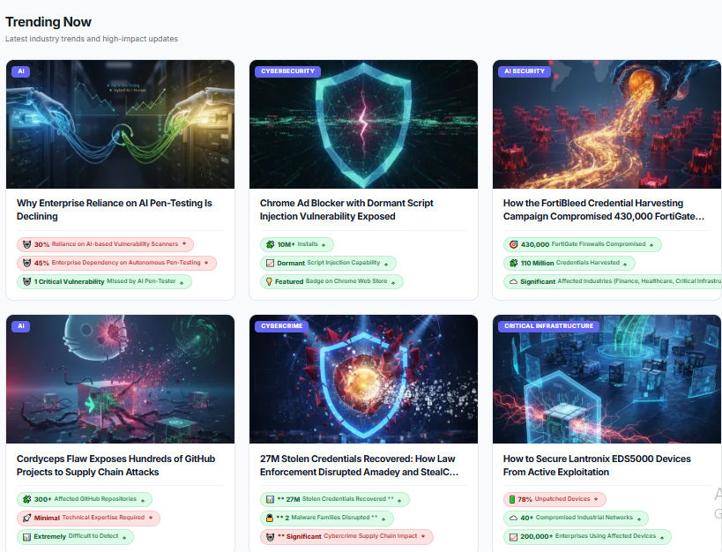
Task: Click the CRITICAL INFRASTRUCTURE category tag
Action: click(549, 326)
